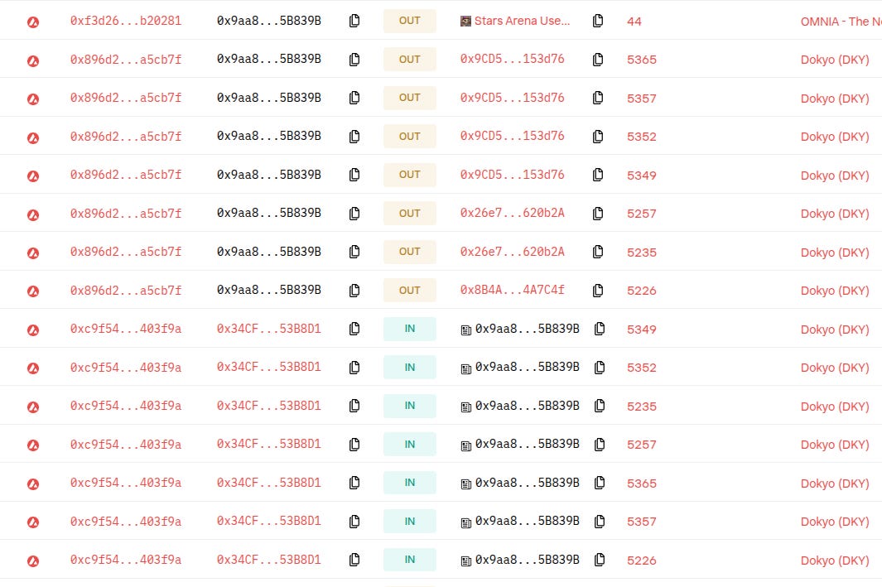The width and height of the screenshot is (882, 587).
Task: Copy the 0x26e7...620b2A address in the 5257 row
Action: tap(598, 213)
